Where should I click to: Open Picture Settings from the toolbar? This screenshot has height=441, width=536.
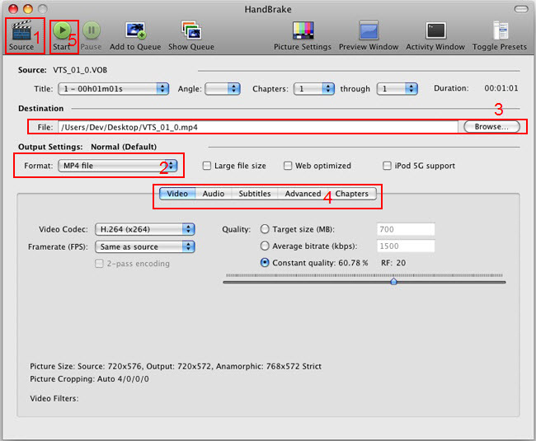coord(303,31)
